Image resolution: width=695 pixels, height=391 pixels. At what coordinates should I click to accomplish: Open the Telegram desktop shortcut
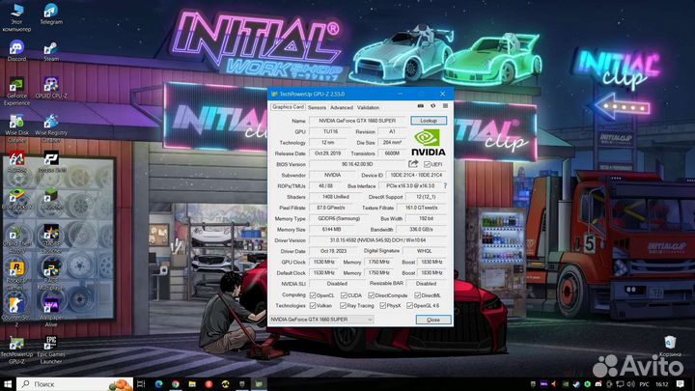click(x=51, y=14)
